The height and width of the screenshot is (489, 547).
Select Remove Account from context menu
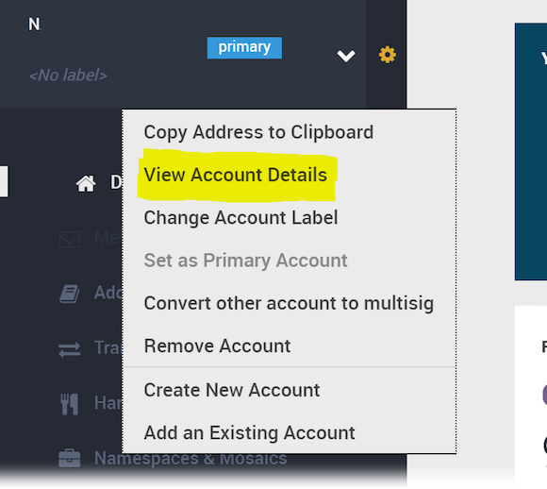click(x=217, y=346)
